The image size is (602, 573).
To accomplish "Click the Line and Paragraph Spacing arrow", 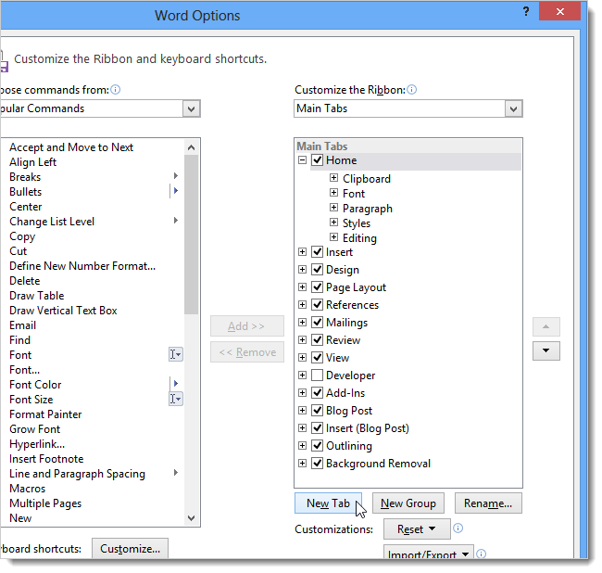I will click(176, 472).
